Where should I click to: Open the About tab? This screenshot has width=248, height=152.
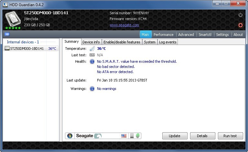[238, 35]
